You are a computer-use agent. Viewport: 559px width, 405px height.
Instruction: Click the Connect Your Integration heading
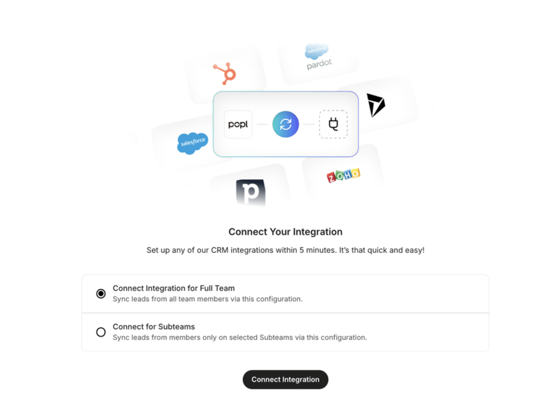point(285,232)
